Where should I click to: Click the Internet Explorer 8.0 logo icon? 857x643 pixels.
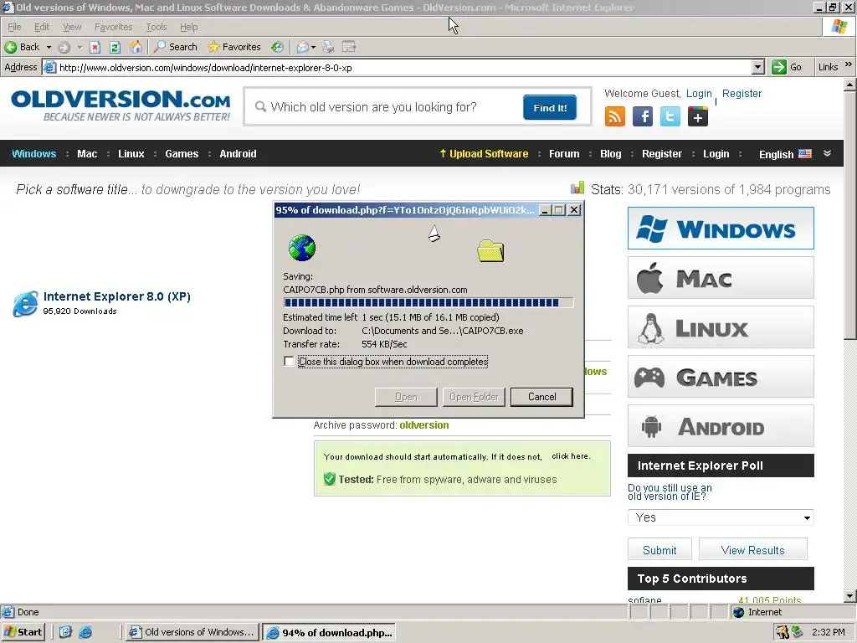click(26, 303)
